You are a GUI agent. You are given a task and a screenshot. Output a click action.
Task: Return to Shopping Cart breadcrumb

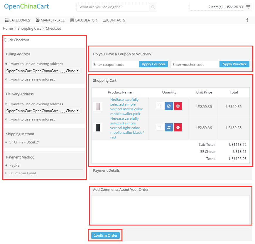(29, 29)
